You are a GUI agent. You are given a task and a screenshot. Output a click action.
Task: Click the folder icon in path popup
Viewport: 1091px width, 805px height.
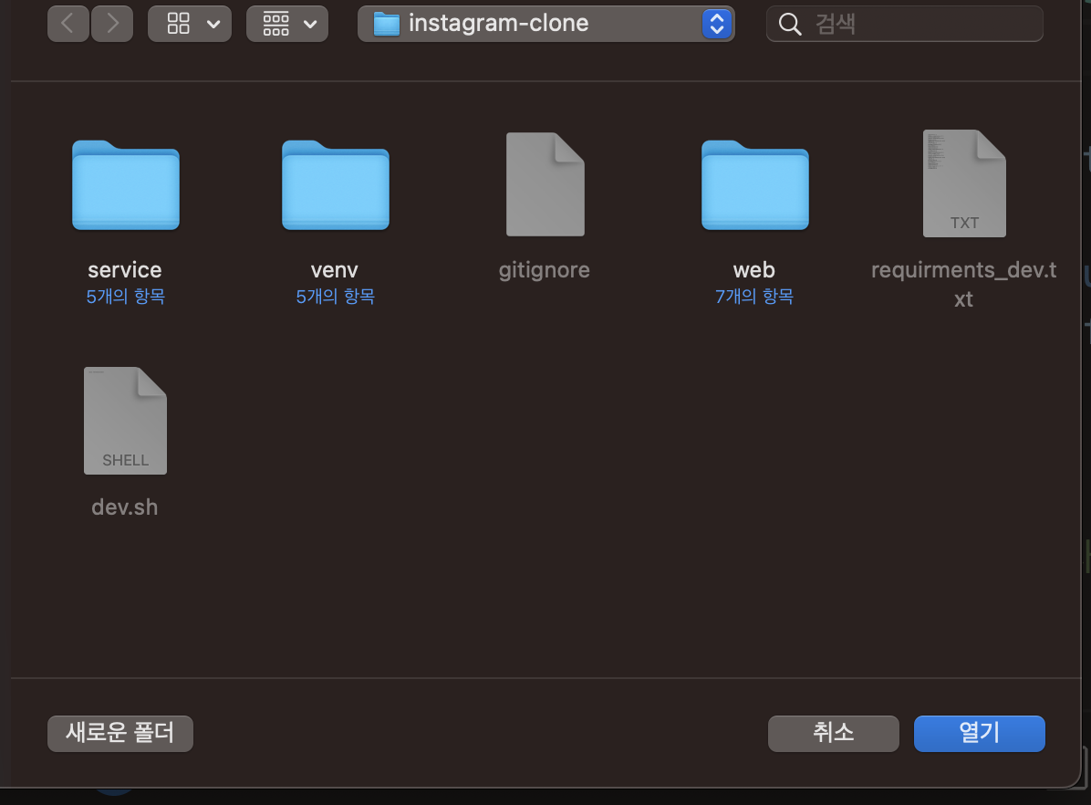coord(386,25)
